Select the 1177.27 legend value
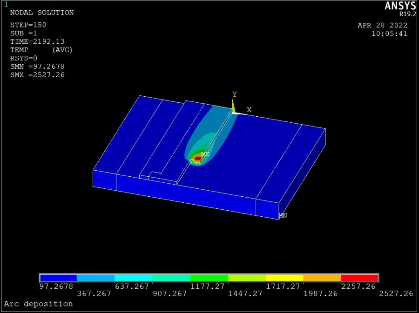Viewport: 419px width, 313px height. (209, 286)
